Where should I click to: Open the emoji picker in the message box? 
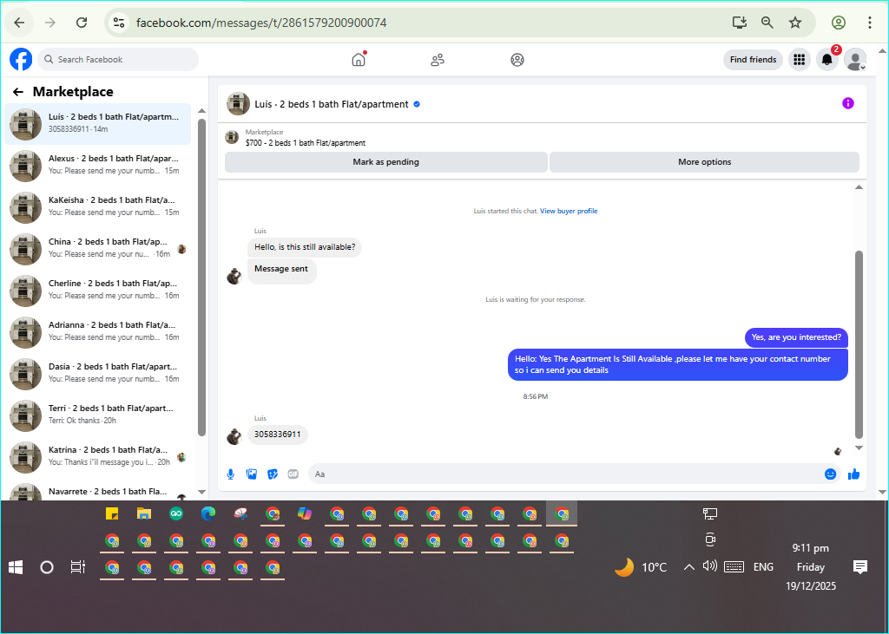(831, 474)
